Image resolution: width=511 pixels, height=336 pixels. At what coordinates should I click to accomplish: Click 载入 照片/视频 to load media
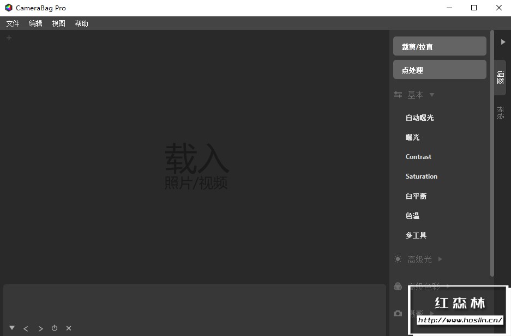click(x=196, y=166)
